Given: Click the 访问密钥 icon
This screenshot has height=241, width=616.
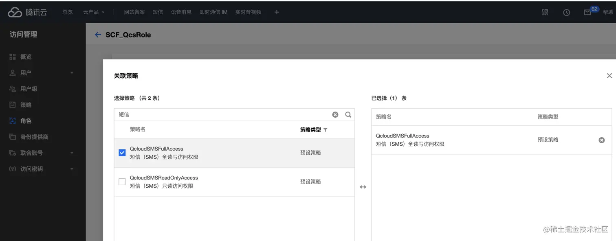Looking at the screenshot, I should (x=13, y=169).
